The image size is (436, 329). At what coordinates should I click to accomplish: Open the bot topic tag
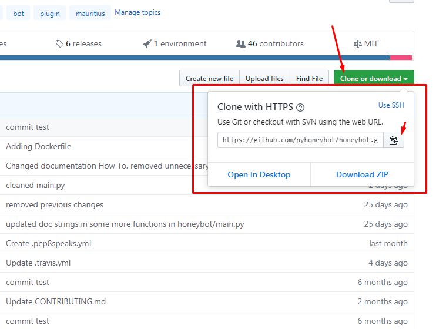18,14
